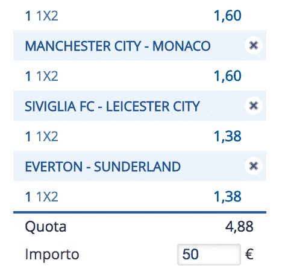288x266 pixels.
Task: Click the Quota label
Action: click(46, 227)
